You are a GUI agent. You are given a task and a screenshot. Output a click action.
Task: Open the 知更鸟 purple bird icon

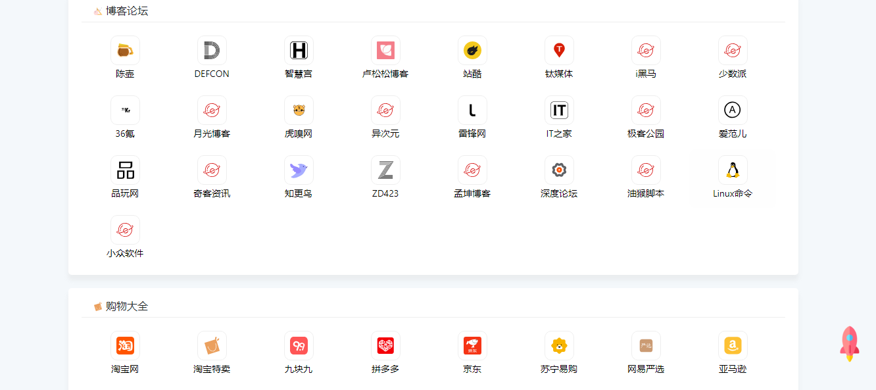click(x=299, y=170)
